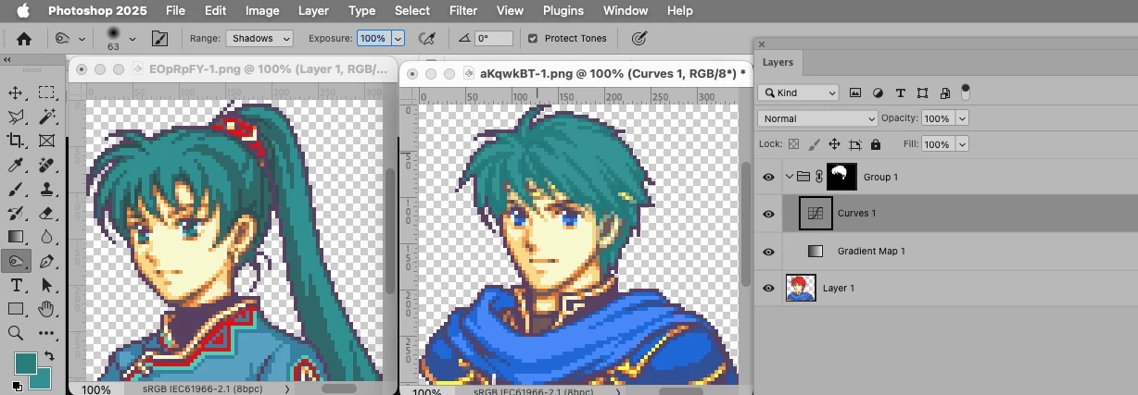
Task: Open the Photoshop 2025 app menu
Action: (97, 11)
